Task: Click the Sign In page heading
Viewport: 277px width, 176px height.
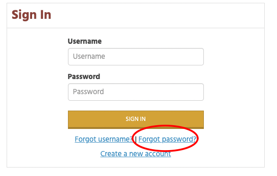Action: point(32,15)
